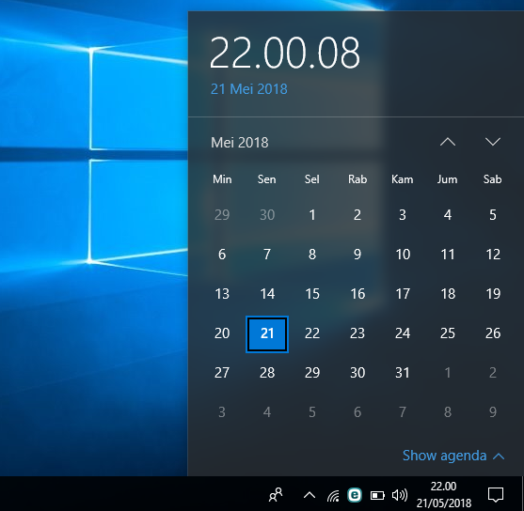524x511 pixels.
Task: Select May 20 in the calendar
Action: click(222, 333)
